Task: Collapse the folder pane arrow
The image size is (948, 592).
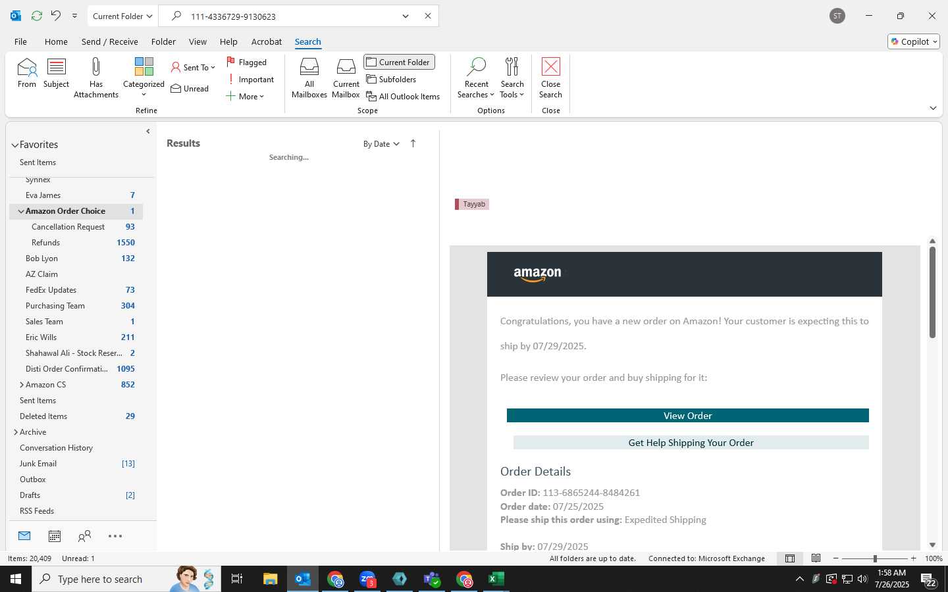Action: pyautogui.click(x=148, y=132)
